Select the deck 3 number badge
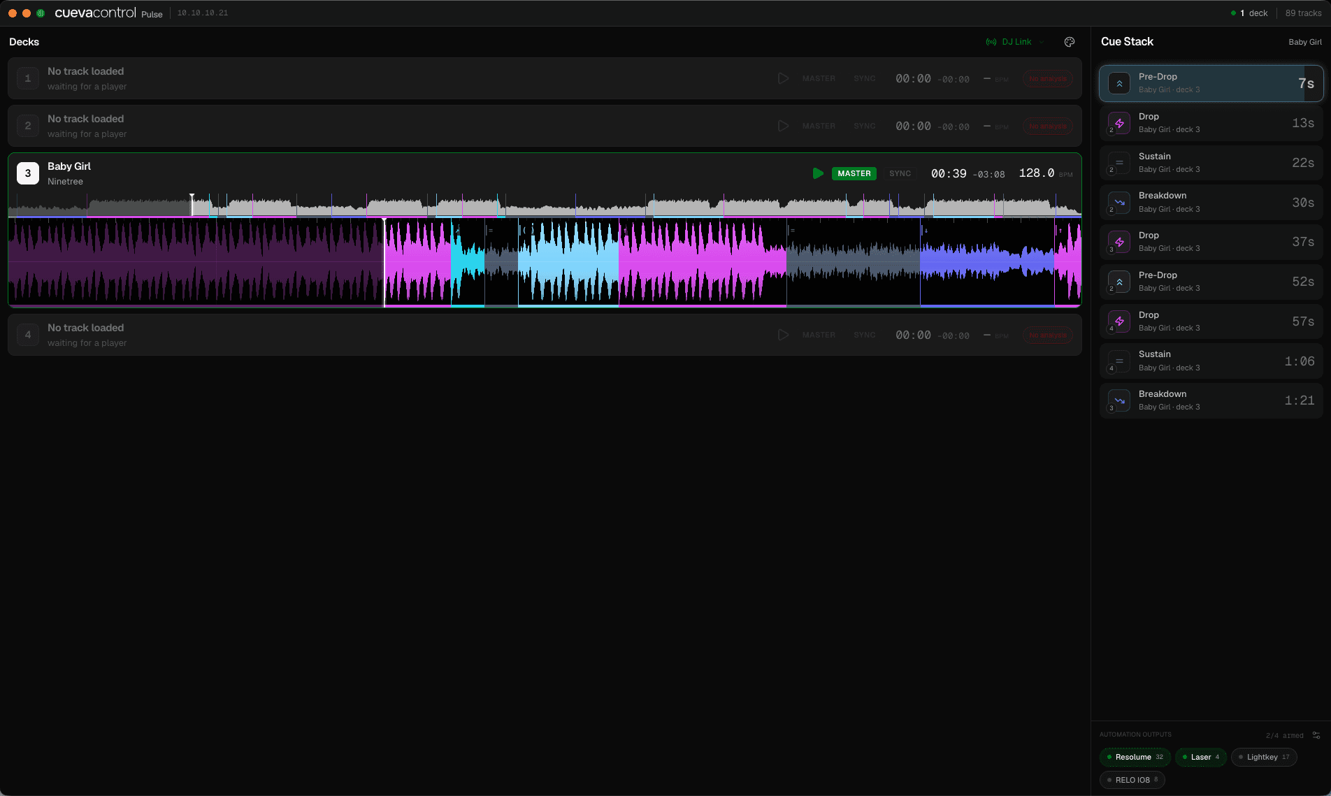The width and height of the screenshot is (1331, 796). coord(28,173)
